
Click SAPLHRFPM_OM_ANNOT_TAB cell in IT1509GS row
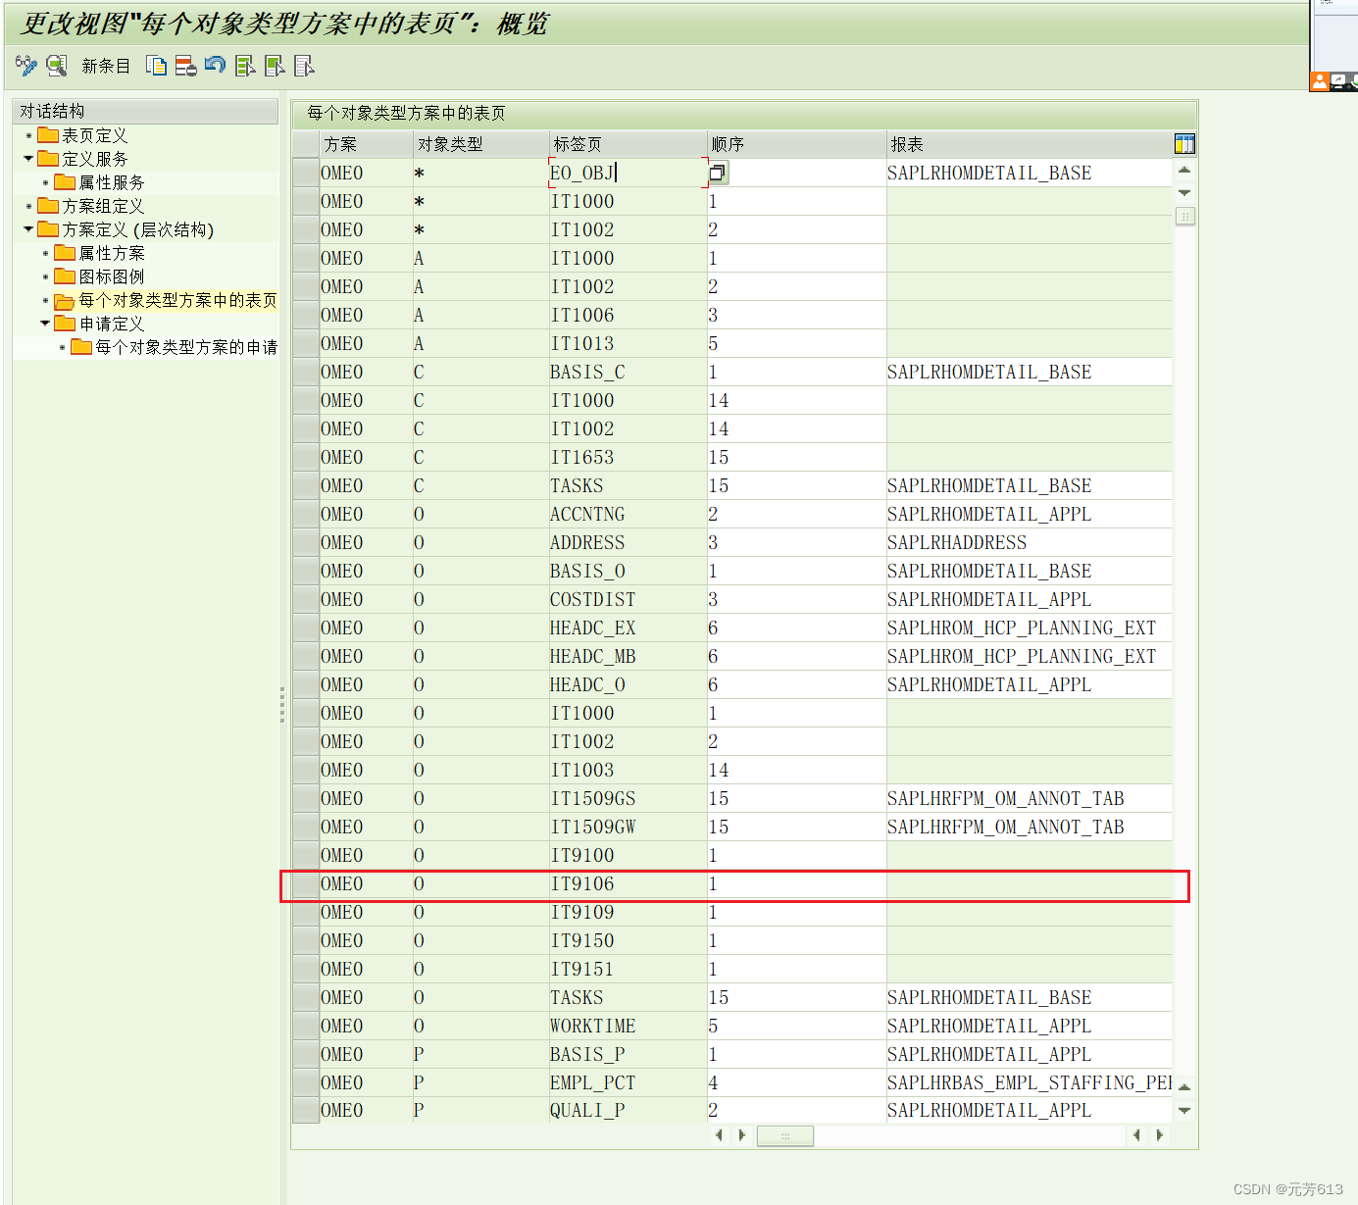(1029, 798)
